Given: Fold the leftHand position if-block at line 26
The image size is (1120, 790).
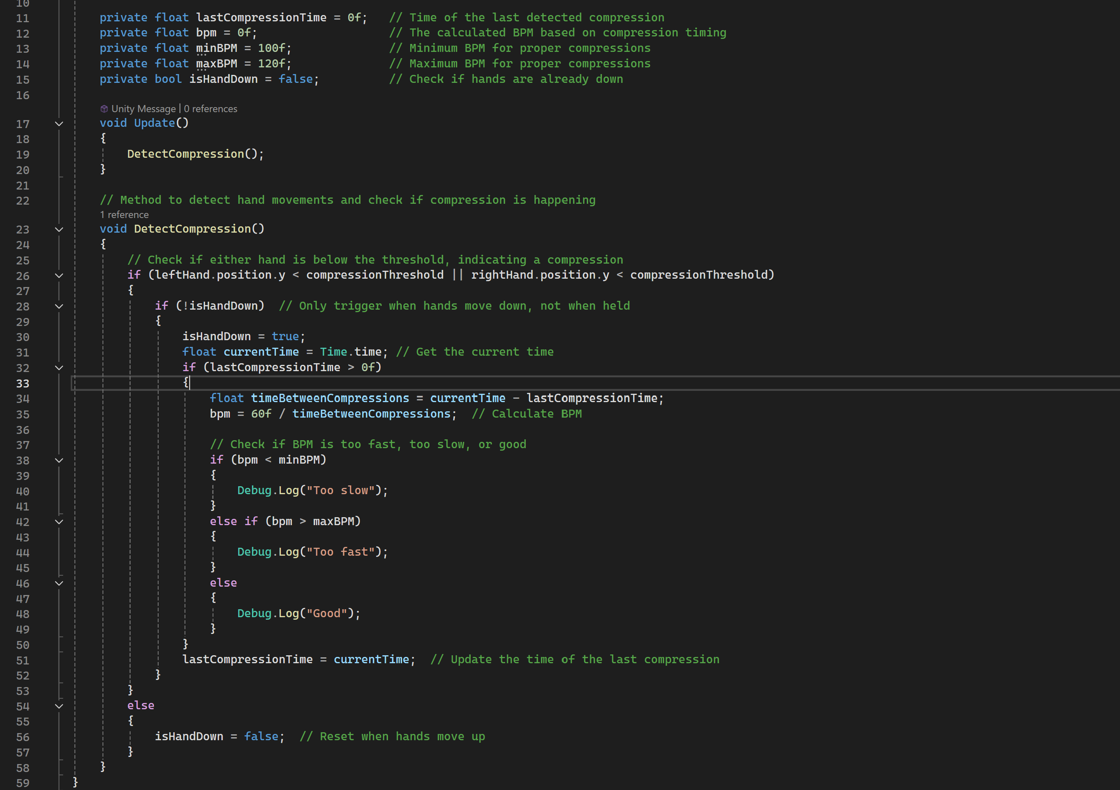Looking at the screenshot, I should [x=59, y=276].
